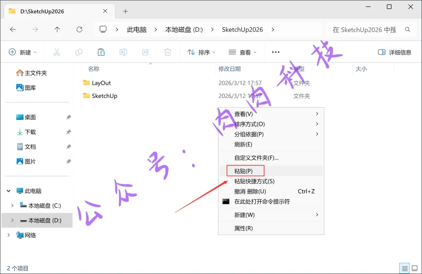This screenshot has width=422, height=274.
Task: Click the chevron after 此电脑 in address bar
Action: click(x=156, y=30)
